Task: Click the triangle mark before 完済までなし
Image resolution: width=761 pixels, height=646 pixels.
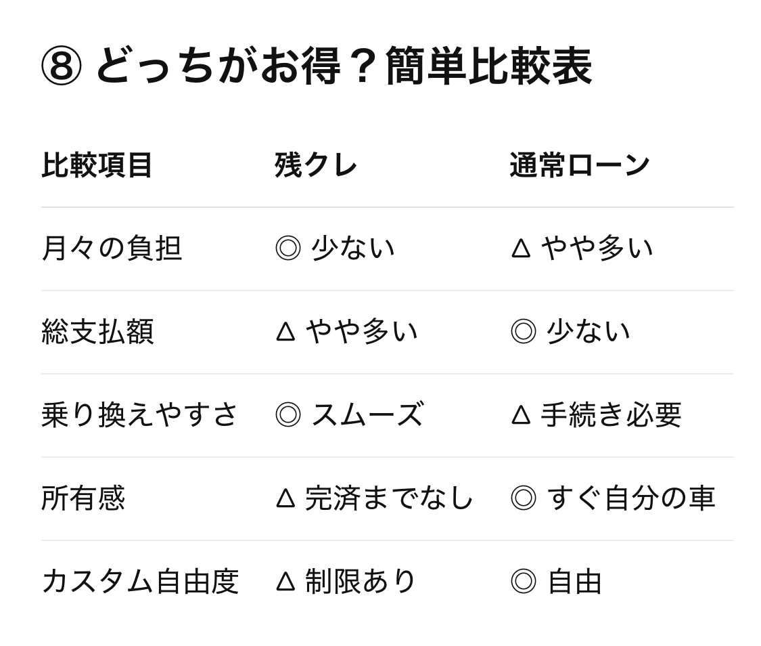Action: pyautogui.click(x=285, y=498)
